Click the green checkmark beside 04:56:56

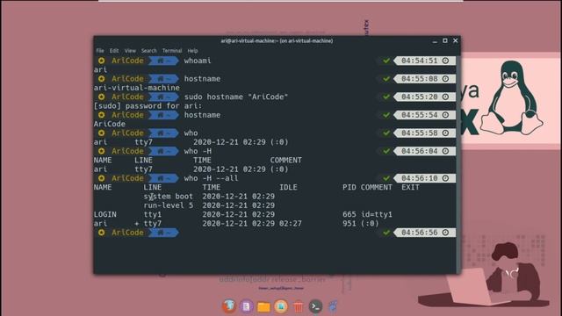coord(386,233)
